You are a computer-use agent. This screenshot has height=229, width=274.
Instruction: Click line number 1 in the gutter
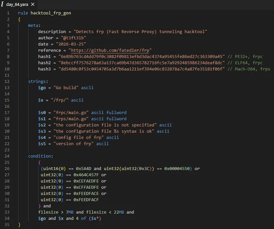(x=8, y=13)
